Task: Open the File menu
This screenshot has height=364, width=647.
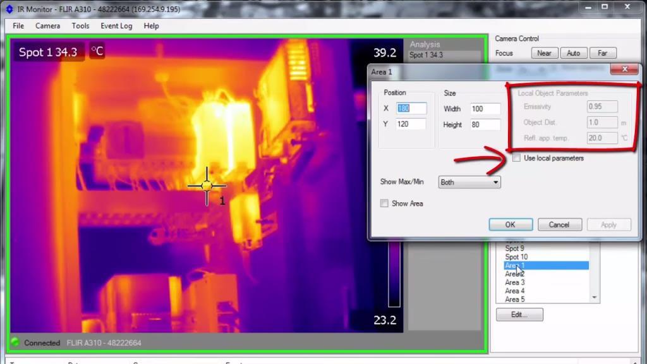Action: click(x=18, y=26)
